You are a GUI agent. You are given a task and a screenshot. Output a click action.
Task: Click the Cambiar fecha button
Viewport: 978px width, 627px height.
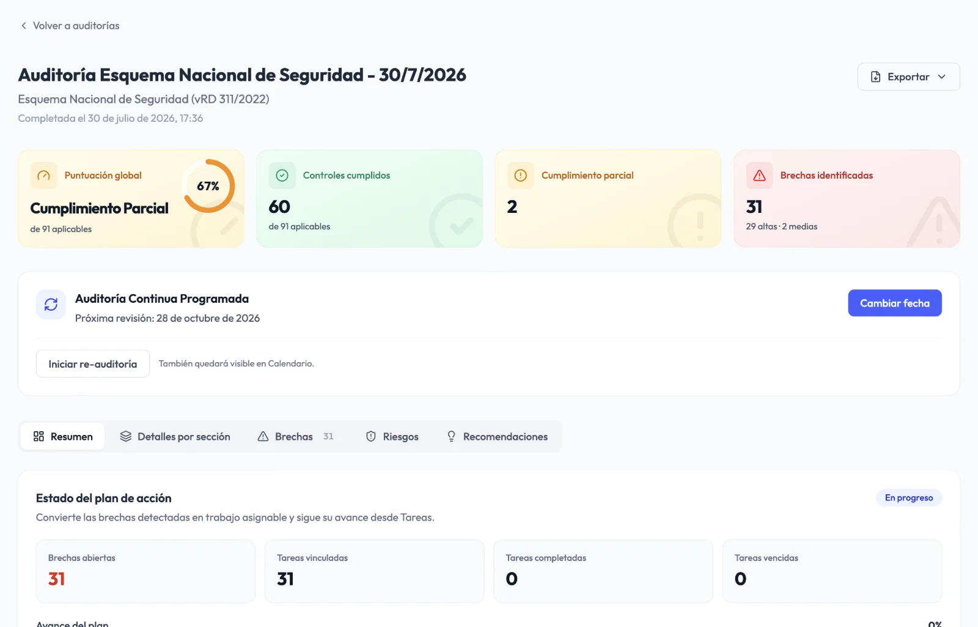click(x=895, y=303)
